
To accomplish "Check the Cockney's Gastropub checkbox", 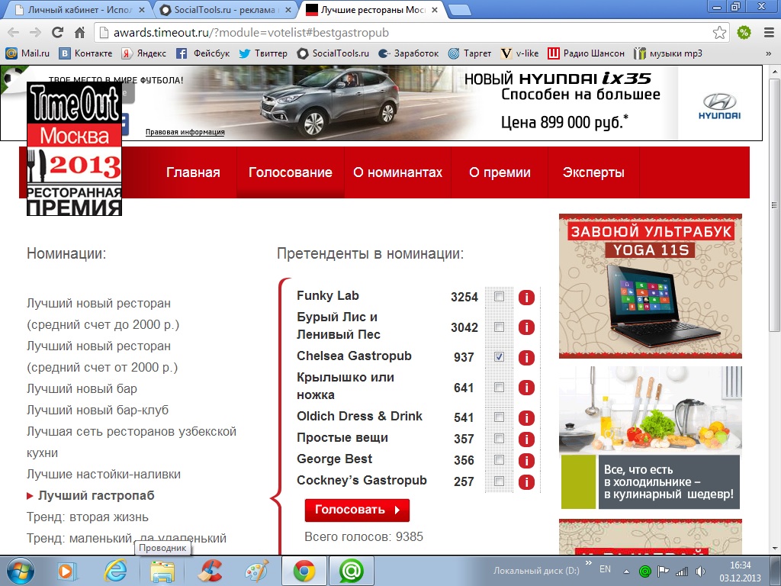I will [499, 481].
